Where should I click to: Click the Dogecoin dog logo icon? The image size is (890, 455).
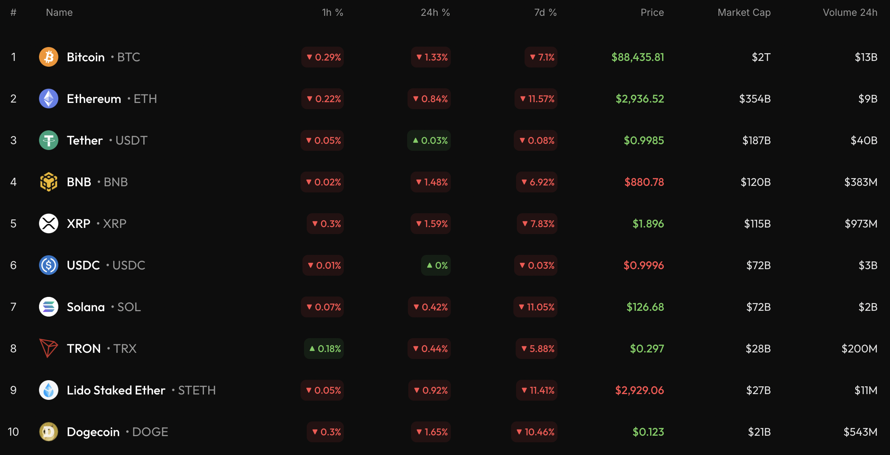pyautogui.click(x=49, y=432)
